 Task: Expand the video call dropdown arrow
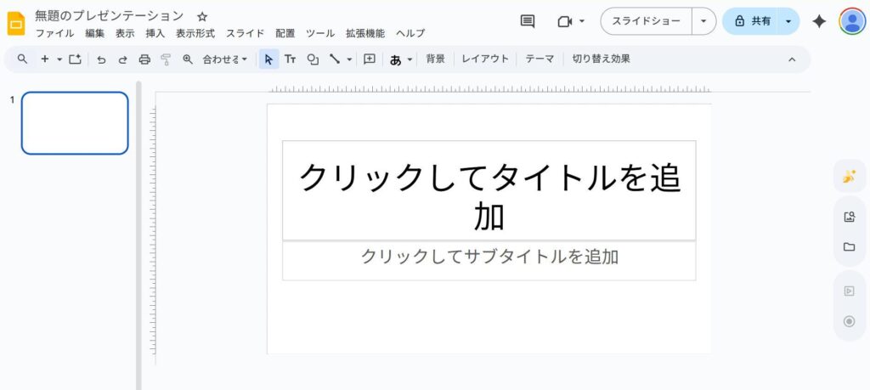coord(581,21)
